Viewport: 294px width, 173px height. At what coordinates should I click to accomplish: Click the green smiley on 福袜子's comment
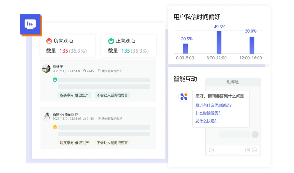coord(55,80)
